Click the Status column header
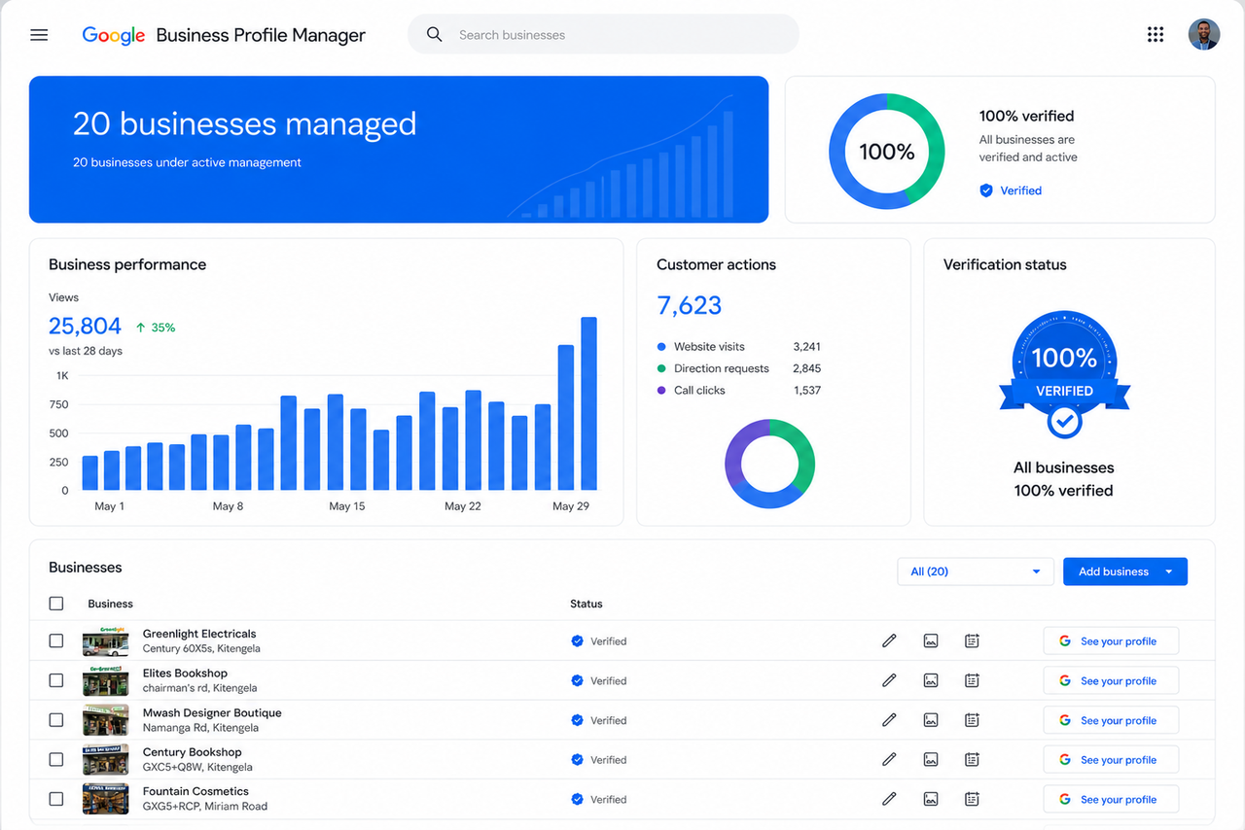The width and height of the screenshot is (1245, 830). 587,604
